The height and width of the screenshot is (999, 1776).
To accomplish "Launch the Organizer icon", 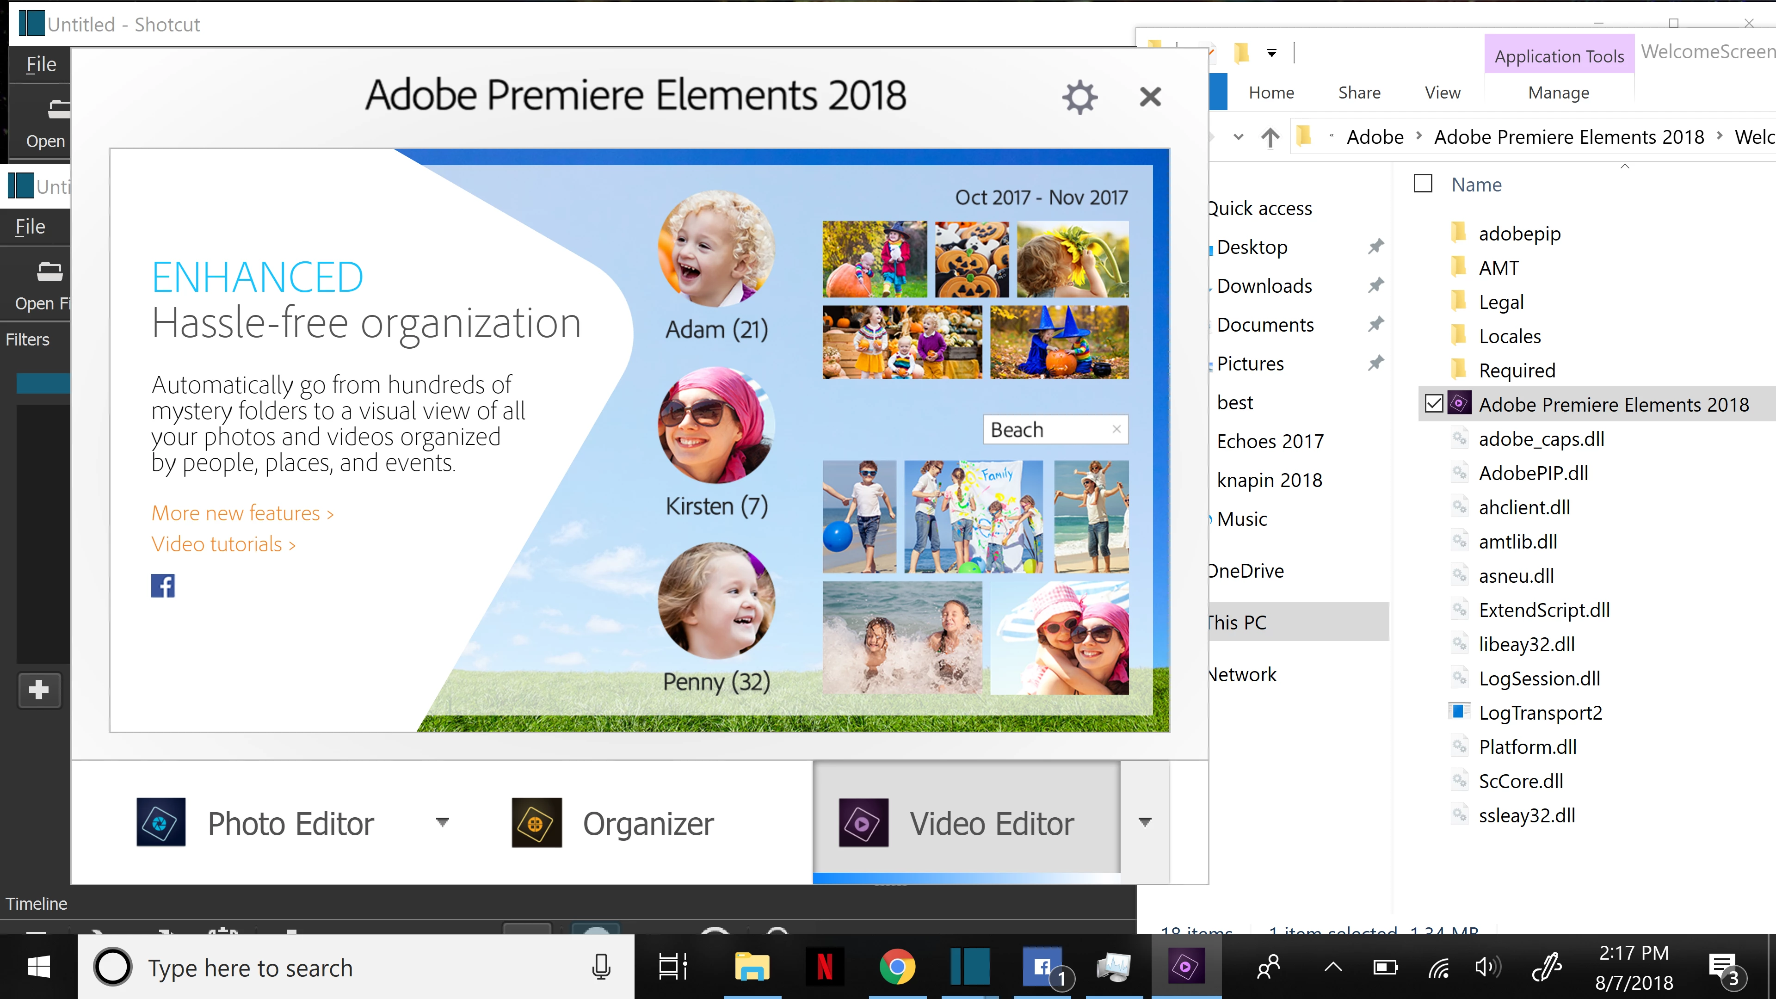I will tap(536, 822).
